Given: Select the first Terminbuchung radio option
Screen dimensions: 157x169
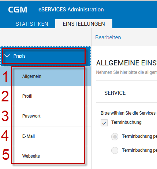Looking at the screenshot, I should pos(115,137).
